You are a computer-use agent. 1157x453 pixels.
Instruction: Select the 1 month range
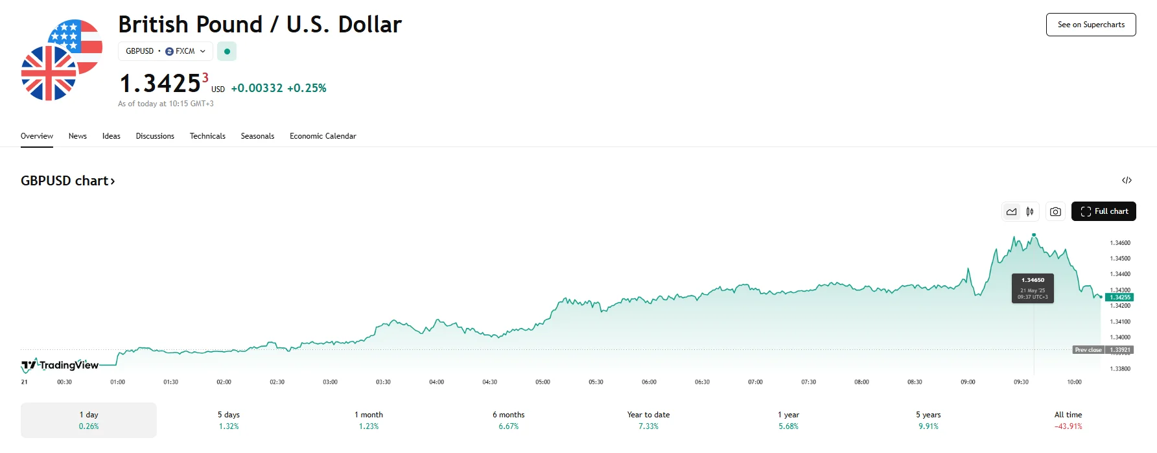tap(369, 420)
